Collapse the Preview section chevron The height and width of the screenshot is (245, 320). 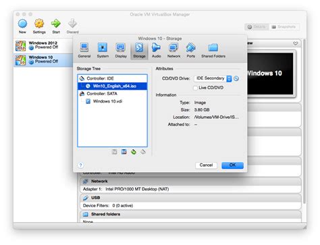point(296,43)
